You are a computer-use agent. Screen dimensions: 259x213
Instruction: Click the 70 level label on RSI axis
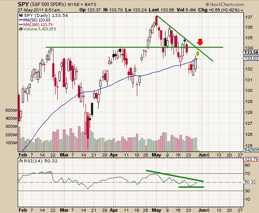point(248,174)
